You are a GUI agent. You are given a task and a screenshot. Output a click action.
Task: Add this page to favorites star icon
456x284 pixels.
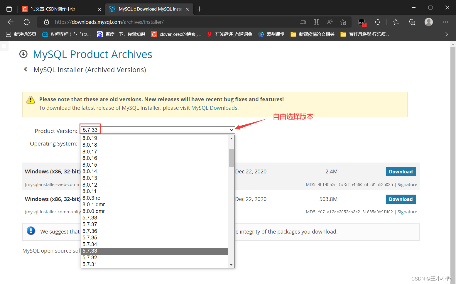pyautogui.click(x=343, y=22)
